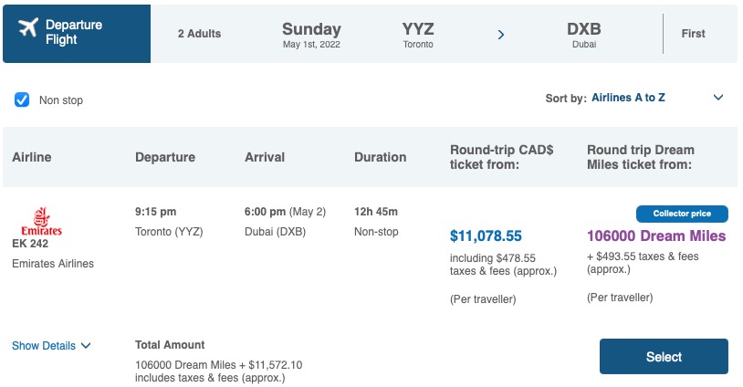
Task: Click the sort dropdown chevron arrow
Action: click(717, 98)
